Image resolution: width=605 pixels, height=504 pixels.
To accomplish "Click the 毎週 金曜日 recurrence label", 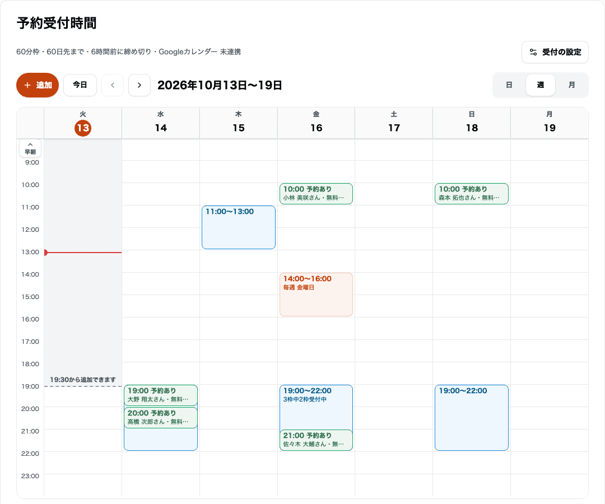I will tap(299, 288).
